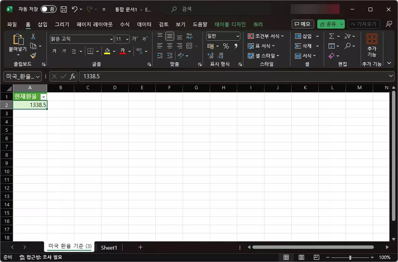Screen dimensions: 398x262
Task: Toggle wrap text icon
Action: coord(189,36)
